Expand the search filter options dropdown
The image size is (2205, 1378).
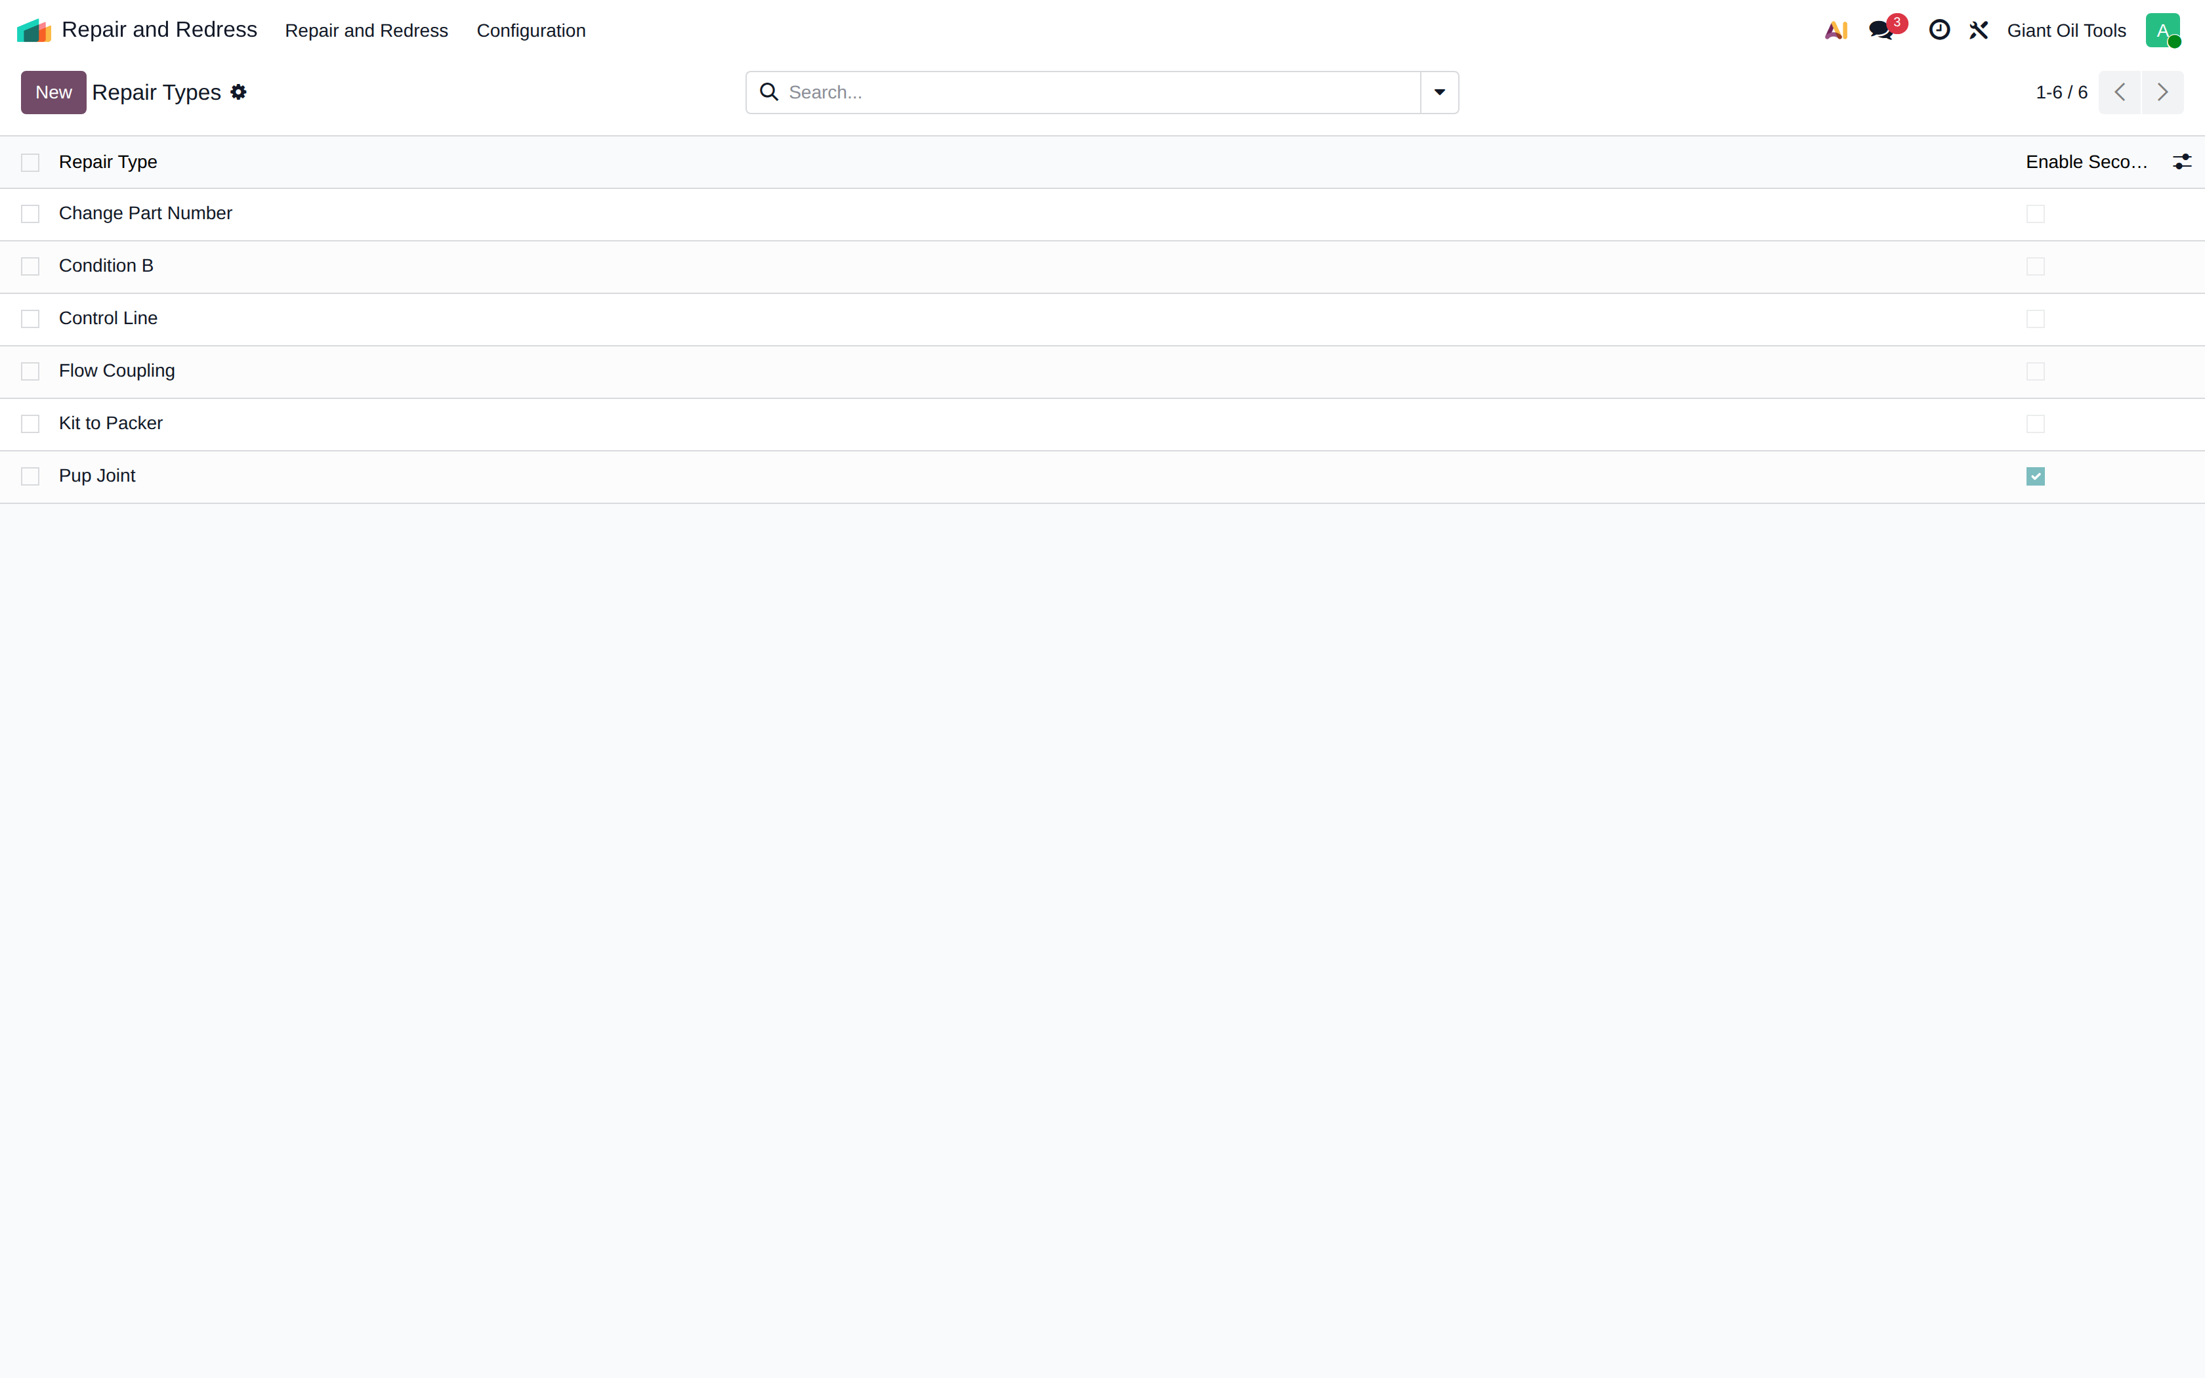click(x=1440, y=92)
